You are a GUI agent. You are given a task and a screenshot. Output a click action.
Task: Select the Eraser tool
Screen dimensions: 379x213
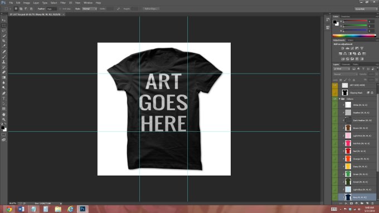tap(4, 72)
